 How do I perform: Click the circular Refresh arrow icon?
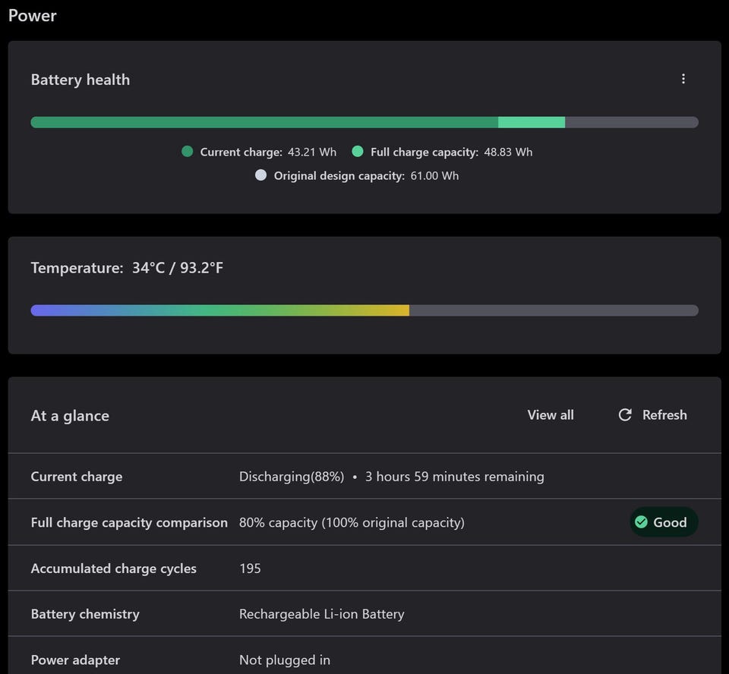pos(625,415)
